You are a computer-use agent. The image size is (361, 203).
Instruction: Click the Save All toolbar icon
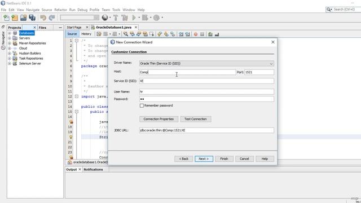coord(32,17)
